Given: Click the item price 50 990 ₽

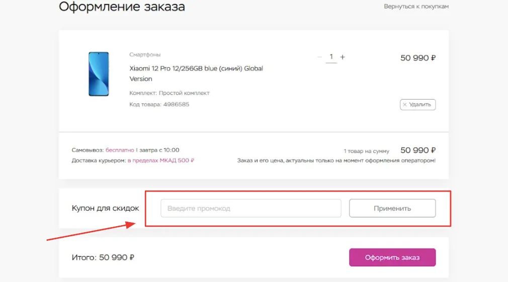Looking at the screenshot, I should point(418,58).
